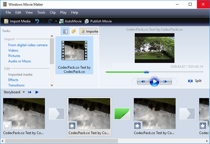The height and width of the screenshot is (144, 210).
Task: Open the Edit menu
Action: pos(18,12)
